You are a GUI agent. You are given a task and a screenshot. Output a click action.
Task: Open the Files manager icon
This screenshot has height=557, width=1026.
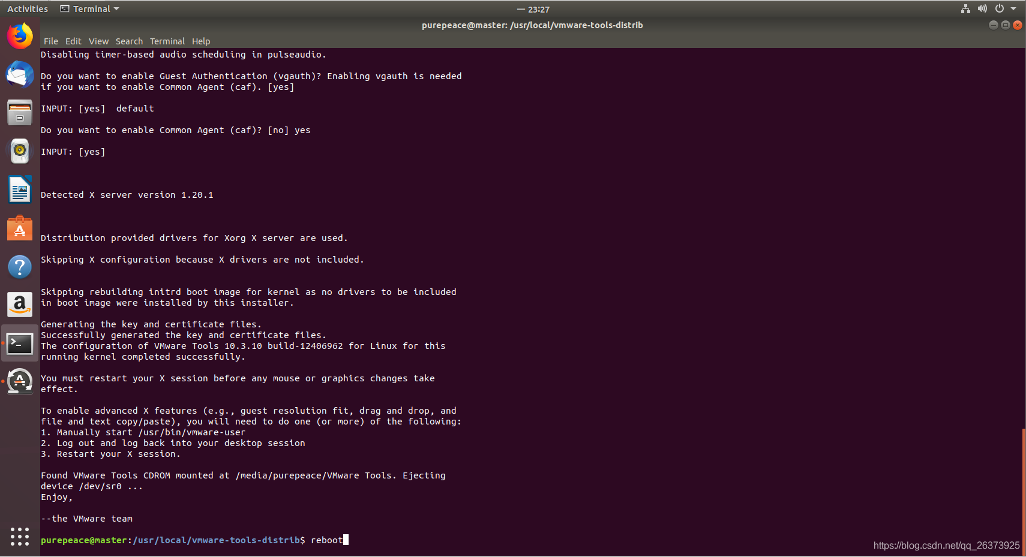click(20, 113)
